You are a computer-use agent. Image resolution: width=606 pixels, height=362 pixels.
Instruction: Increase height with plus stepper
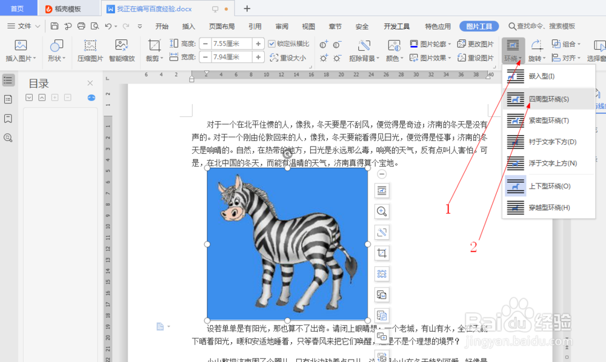[x=258, y=44]
